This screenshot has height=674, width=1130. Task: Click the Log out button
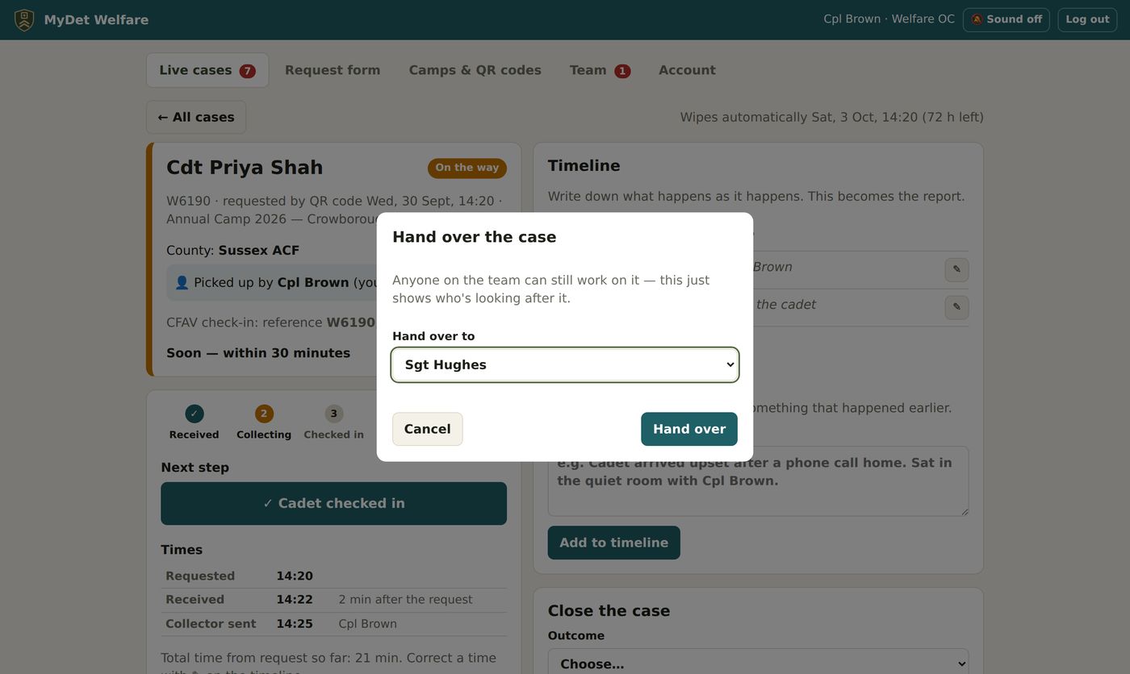click(x=1087, y=19)
